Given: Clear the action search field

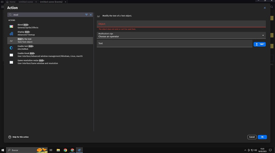Looking at the screenshot, I should click(x=91, y=15).
